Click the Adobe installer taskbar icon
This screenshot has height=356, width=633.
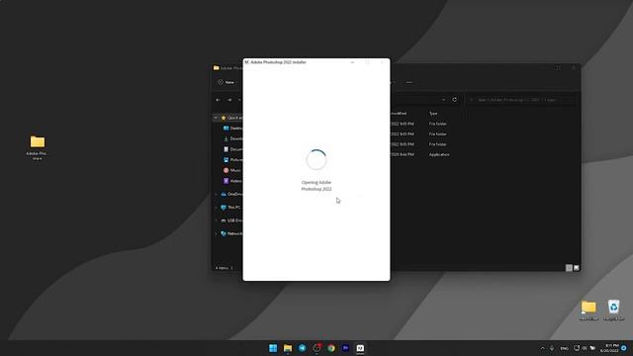pos(360,348)
